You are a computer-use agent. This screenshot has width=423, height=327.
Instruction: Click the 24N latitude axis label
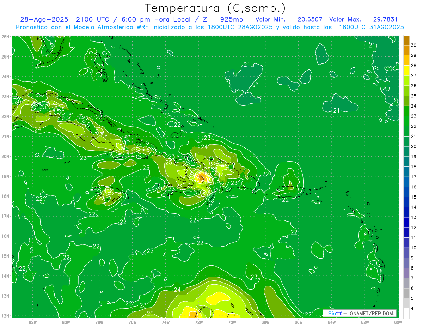[x=5, y=77]
